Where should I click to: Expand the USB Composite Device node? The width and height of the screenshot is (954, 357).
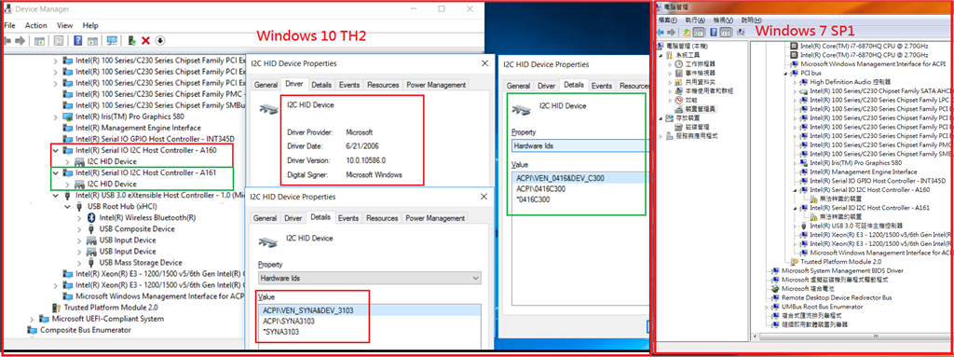tap(79, 229)
